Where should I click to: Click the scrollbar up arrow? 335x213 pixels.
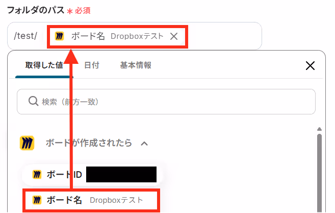[319, 129]
